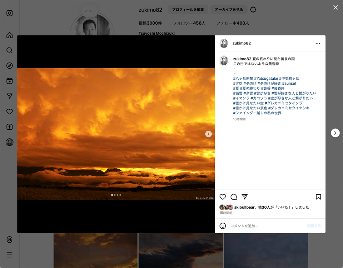This screenshot has width=343, height=268.
Task: Open hashtag #カコソラ
Action: click(x=259, y=98)
